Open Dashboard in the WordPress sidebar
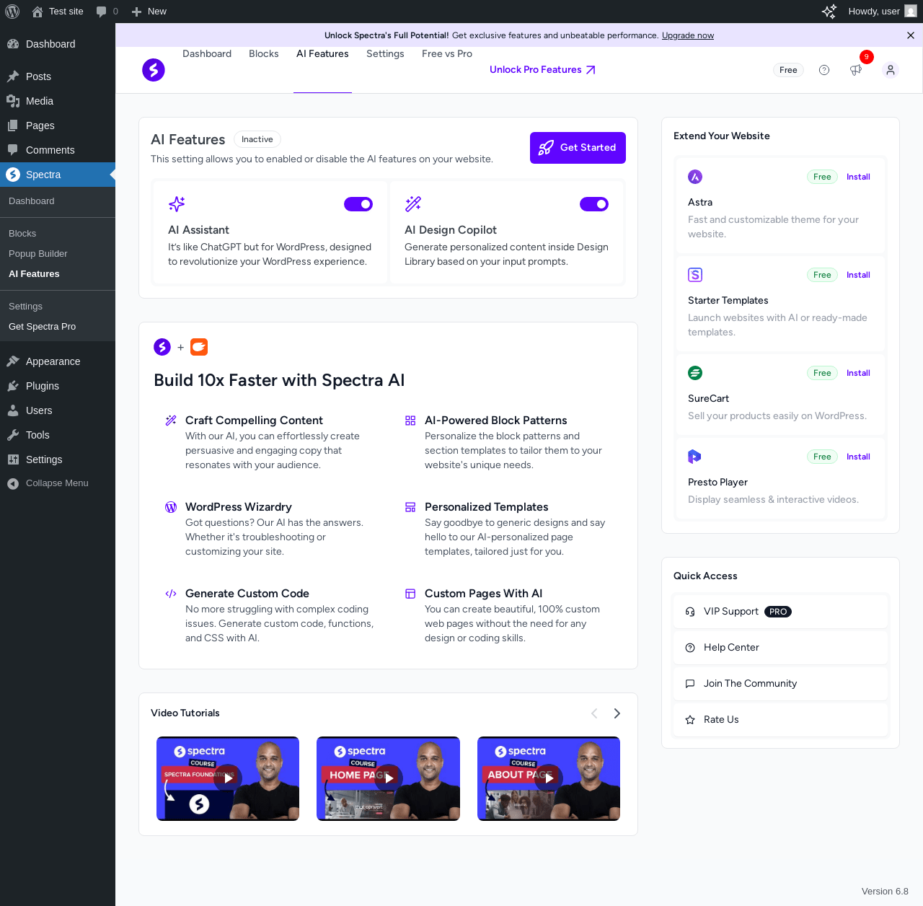Viewport: 923px width, 906px height. 58,44
